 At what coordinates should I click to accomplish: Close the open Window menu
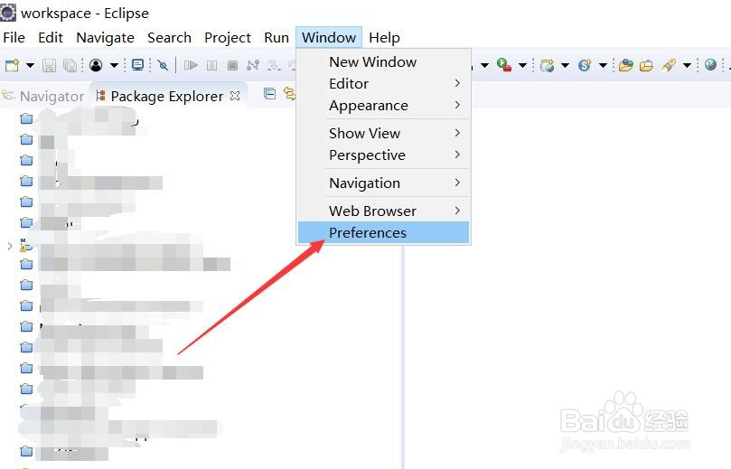(329, 37)
